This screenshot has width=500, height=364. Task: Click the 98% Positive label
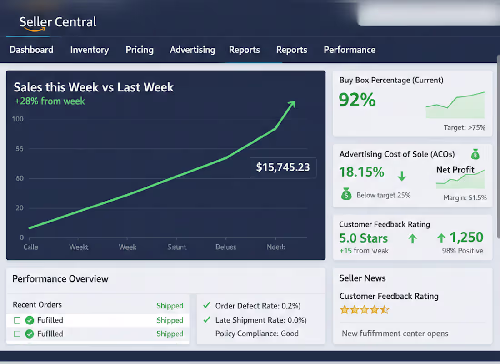(462, 251)
